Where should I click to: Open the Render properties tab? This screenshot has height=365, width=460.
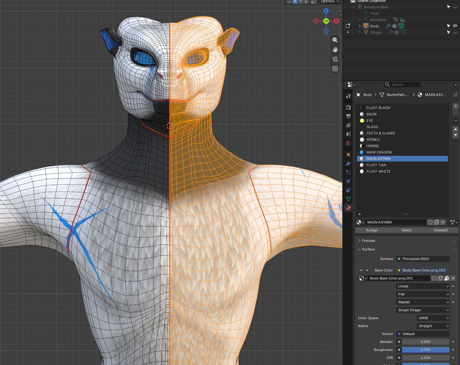click(x=348, y=107)
